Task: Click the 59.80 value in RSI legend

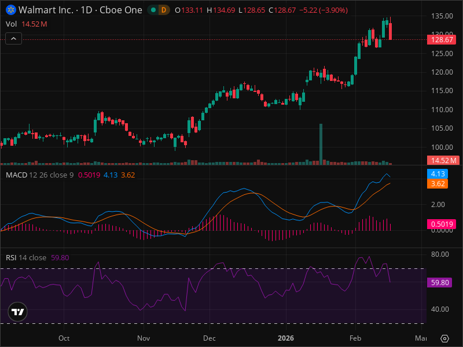Action: pyautogui.click(x=60, y=257)
